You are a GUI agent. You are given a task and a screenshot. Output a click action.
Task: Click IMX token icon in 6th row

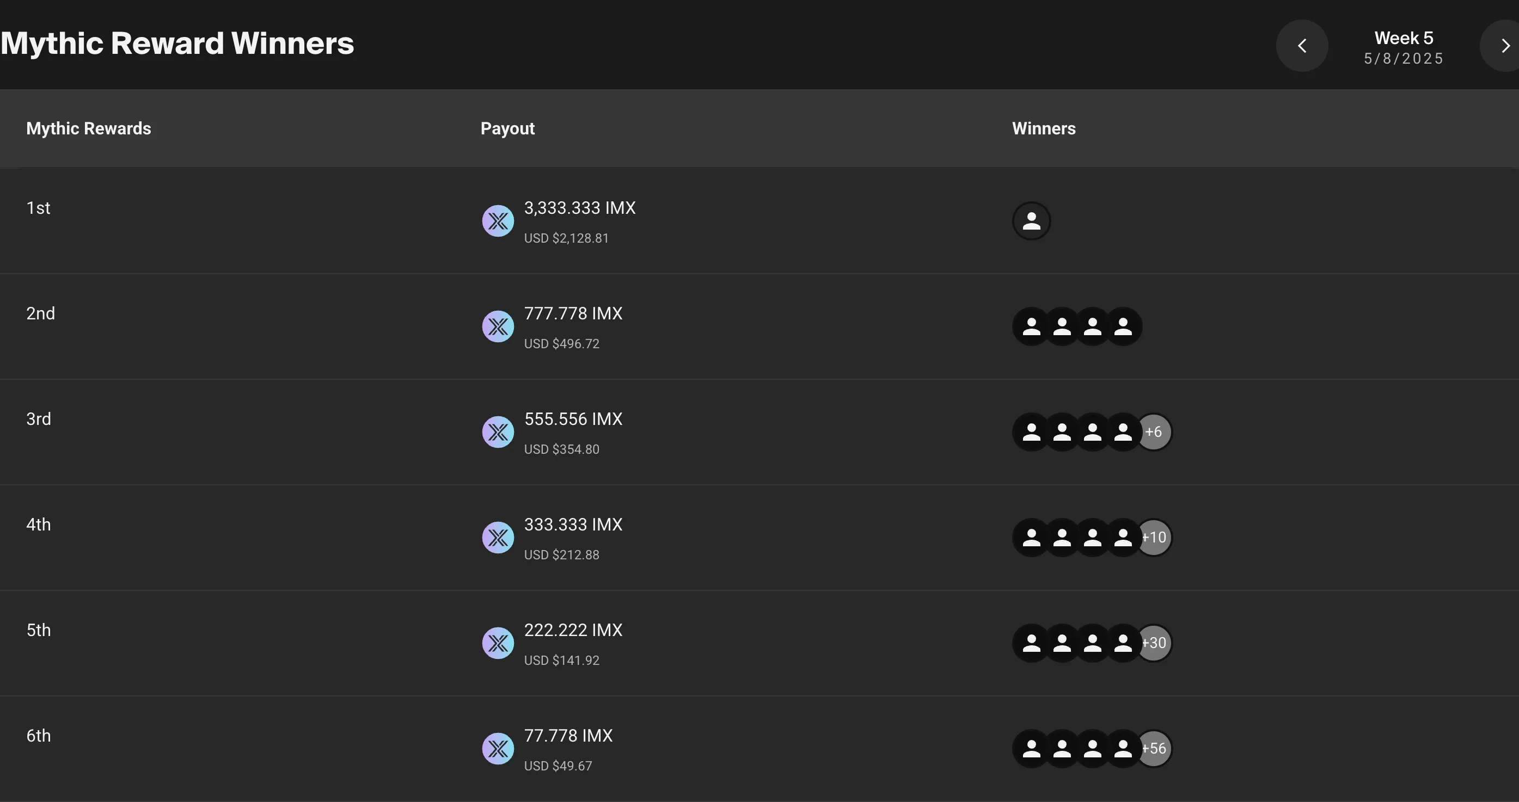[x=498, y=748]
